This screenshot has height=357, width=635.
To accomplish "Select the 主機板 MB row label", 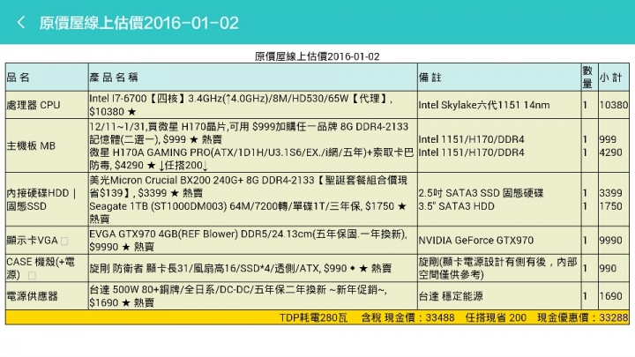I will click(31, 145).
